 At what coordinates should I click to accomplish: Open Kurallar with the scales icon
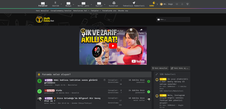(x=114, y=4)
